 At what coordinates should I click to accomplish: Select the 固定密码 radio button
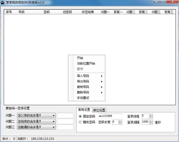(x=80, y=116)
